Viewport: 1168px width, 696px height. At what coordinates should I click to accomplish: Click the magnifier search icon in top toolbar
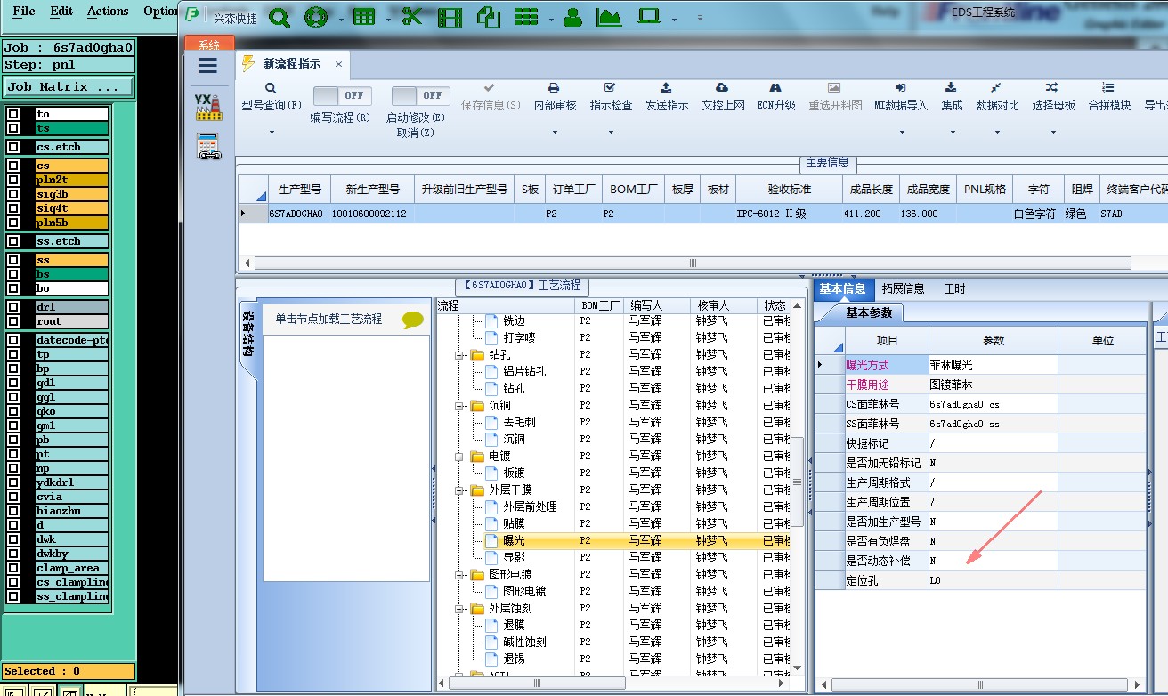click(280, 17)
